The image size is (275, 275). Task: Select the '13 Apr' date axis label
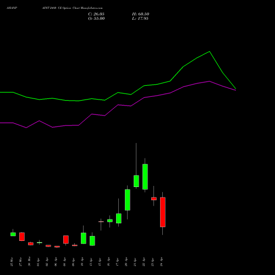[x=91, y=262]
